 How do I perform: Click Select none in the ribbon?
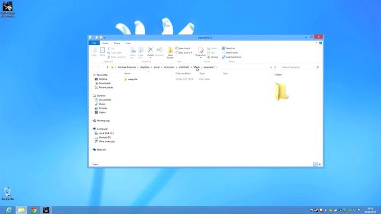click(x=230, y=53)
